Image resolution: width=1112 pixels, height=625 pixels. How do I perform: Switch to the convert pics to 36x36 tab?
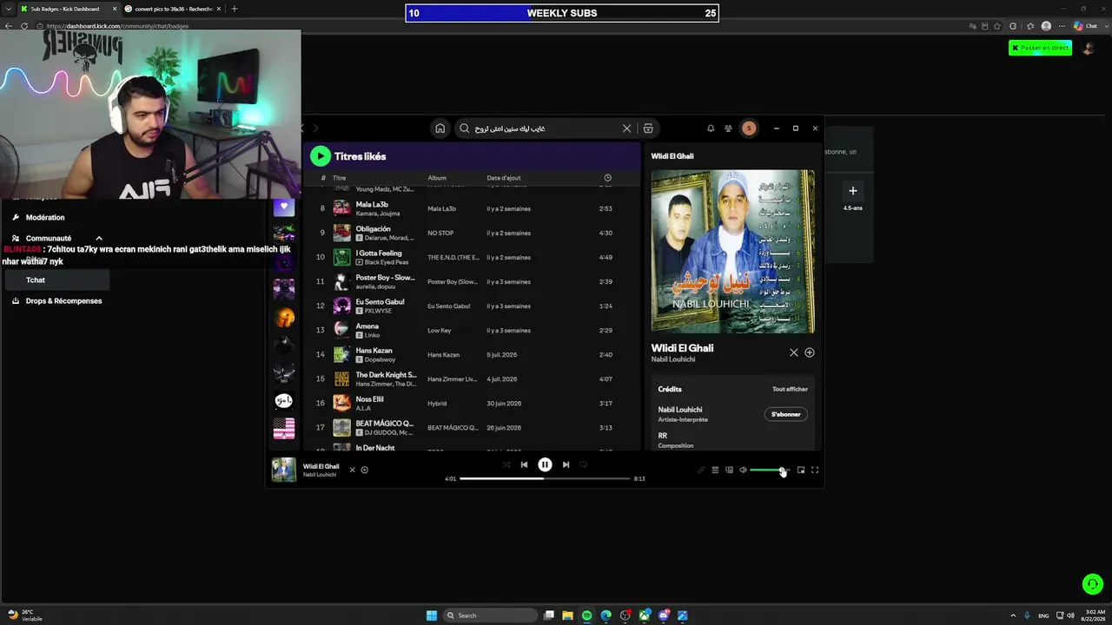tap(172, 9)
